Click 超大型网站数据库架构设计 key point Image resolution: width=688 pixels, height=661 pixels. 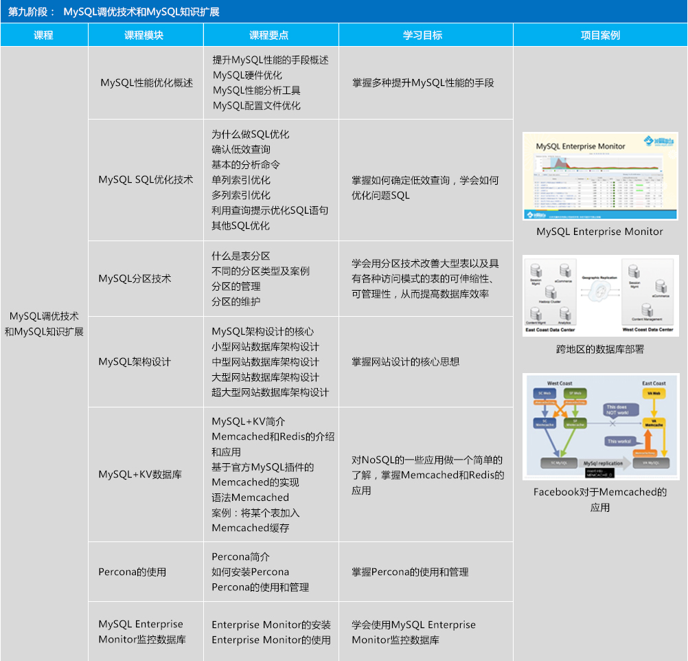pyautogui.click(x=270, y=392)
